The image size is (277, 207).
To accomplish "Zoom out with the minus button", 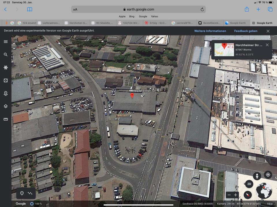I will 229,195.
